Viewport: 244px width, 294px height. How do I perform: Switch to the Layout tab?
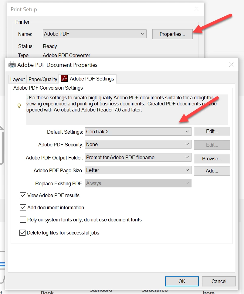pyautogui.click(x=18, y=79)
